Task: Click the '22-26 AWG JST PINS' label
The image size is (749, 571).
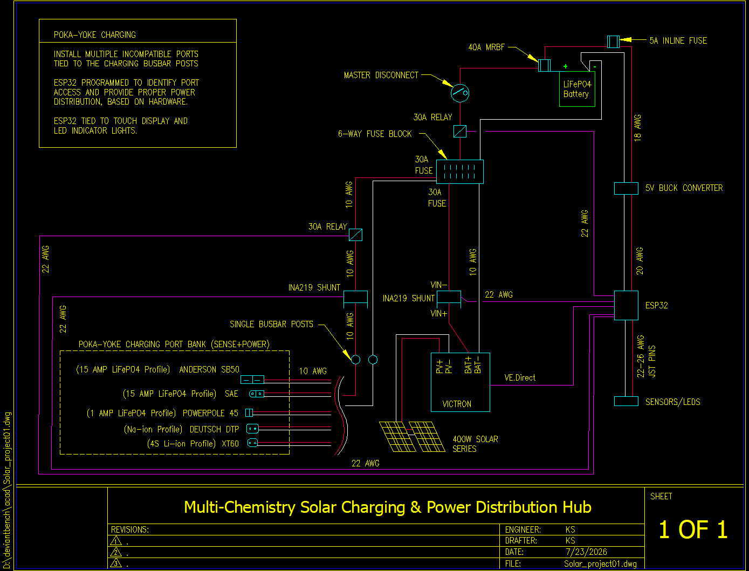Action: click(646, 356)
